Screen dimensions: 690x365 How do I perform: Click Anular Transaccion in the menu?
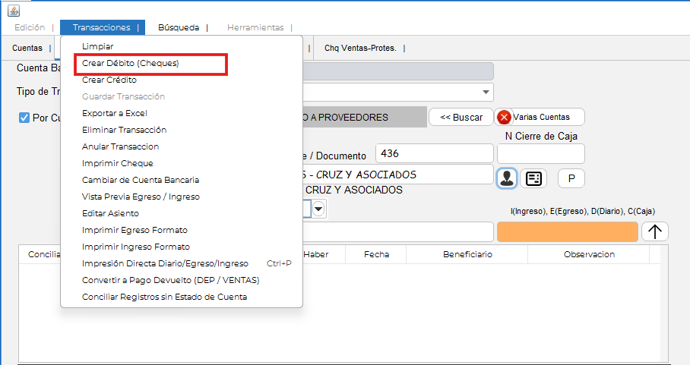click(x=120, y=146)
